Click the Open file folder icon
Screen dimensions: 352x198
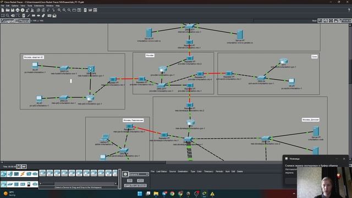point(8,10)
